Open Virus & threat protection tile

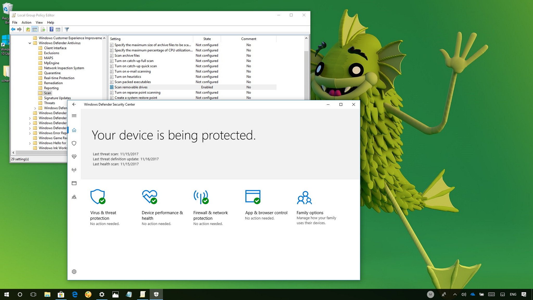pyautogui.click(x=105, y=208)
